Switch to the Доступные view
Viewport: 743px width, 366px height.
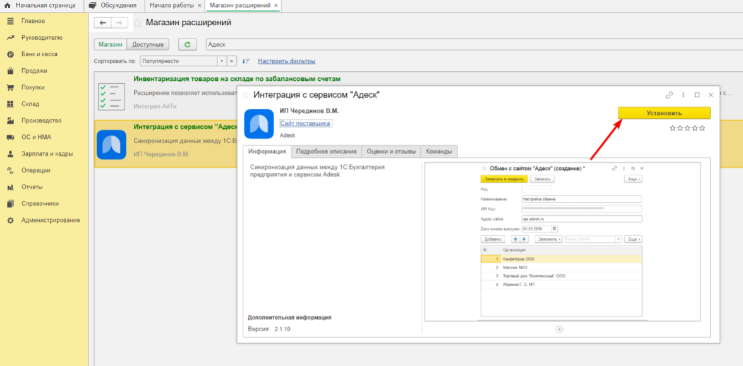(x=148, y=45)
